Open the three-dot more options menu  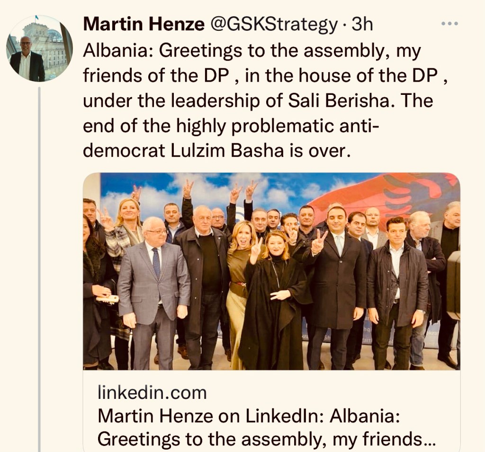(449, 24)
